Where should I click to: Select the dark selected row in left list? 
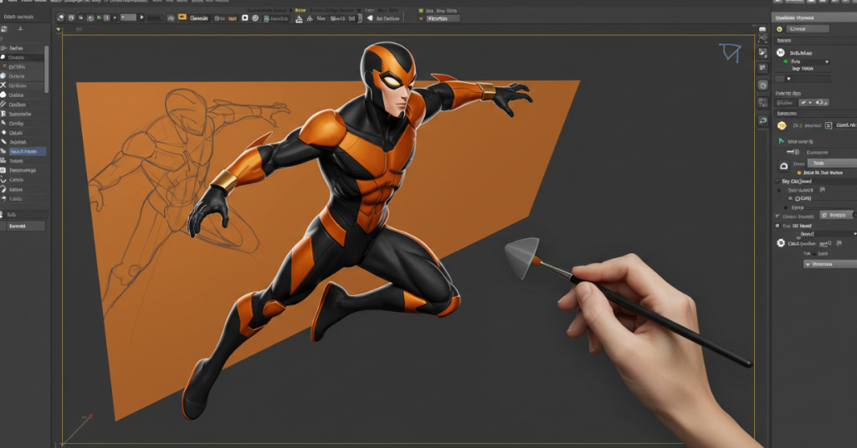pos(22,58)
